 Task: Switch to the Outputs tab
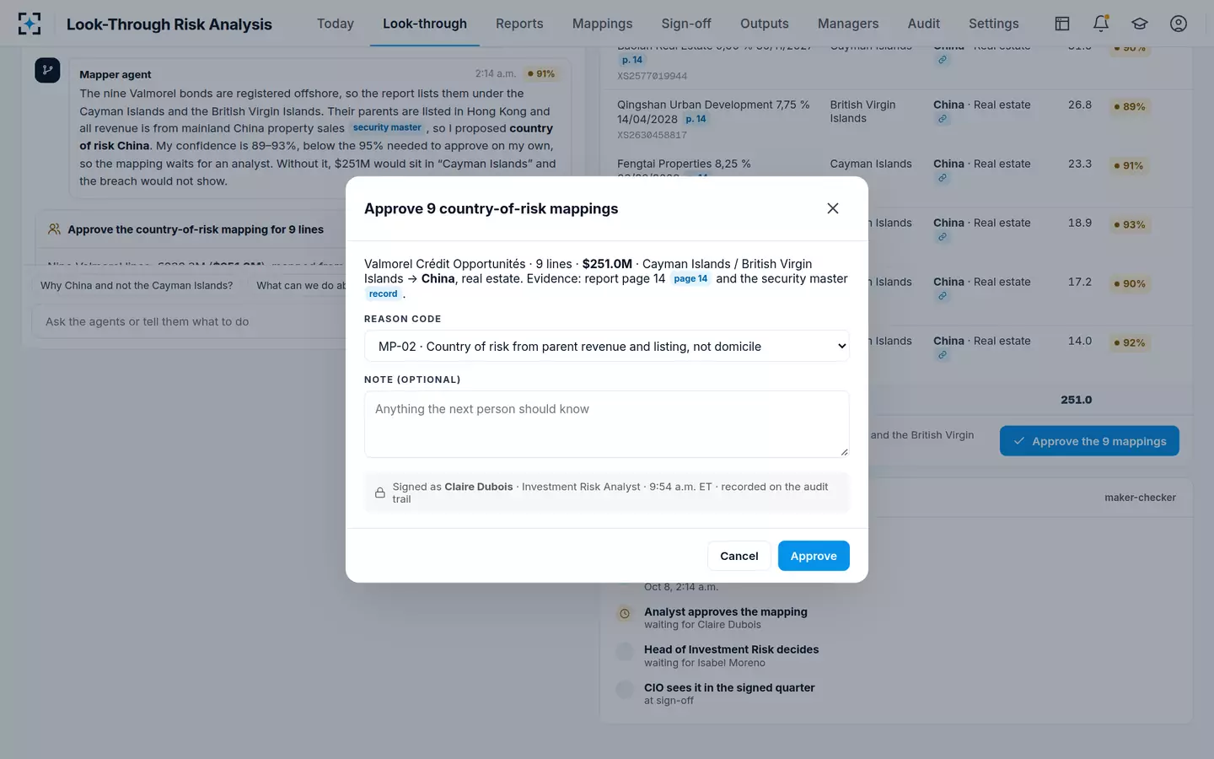pos(765,24)
